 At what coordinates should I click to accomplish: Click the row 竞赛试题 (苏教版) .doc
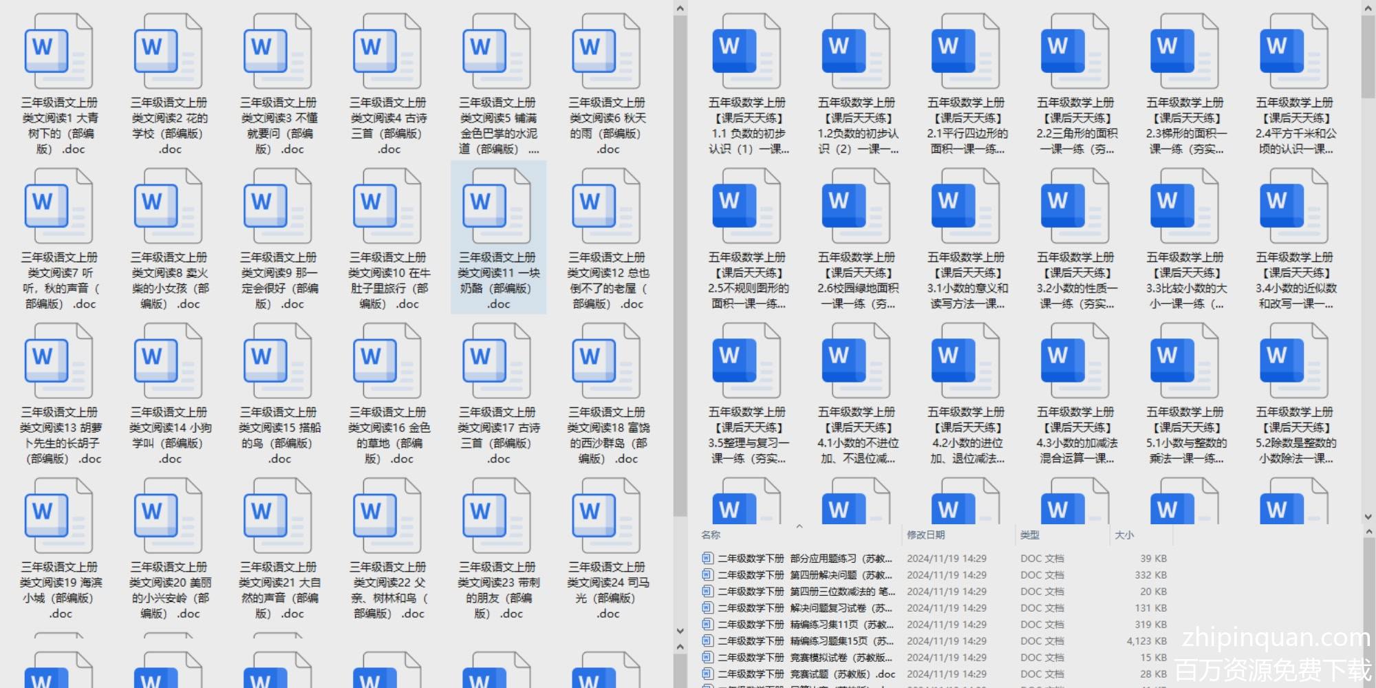(934, 674)
